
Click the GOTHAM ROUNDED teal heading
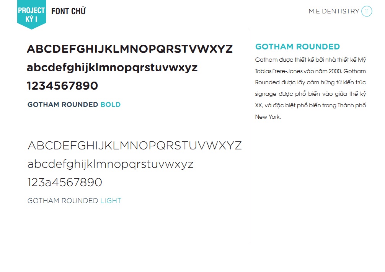(297, 47)
